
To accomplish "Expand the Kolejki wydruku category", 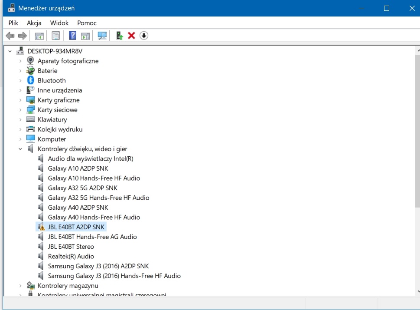I will tap(20, 129).
